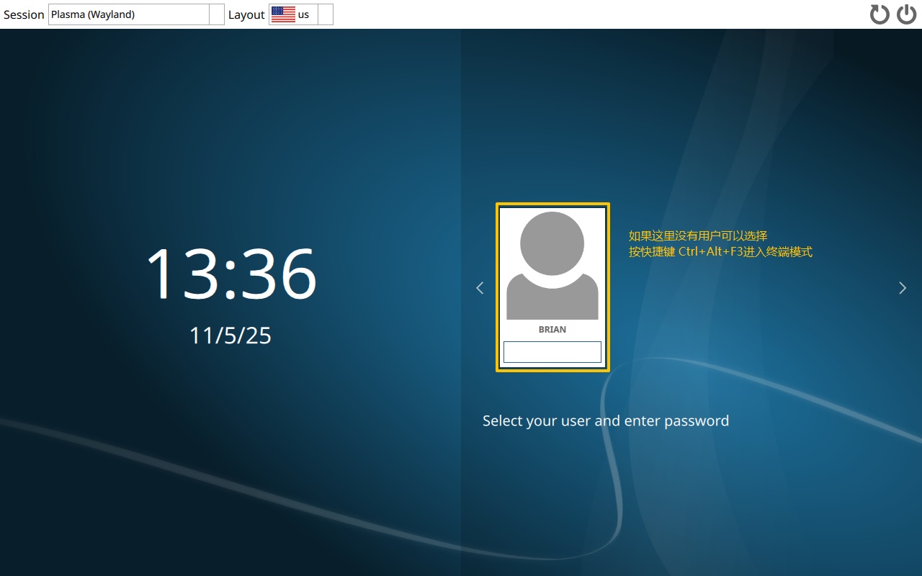Go to next user with right arrow
Image resolution: width=922 pixels, height=576 pixels.
point(903,288)
